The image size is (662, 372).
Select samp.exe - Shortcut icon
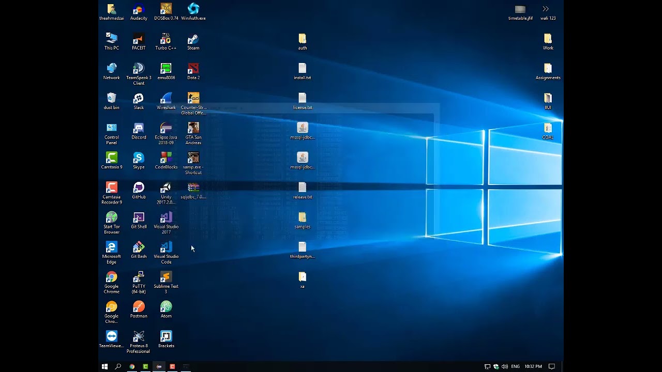193,163
